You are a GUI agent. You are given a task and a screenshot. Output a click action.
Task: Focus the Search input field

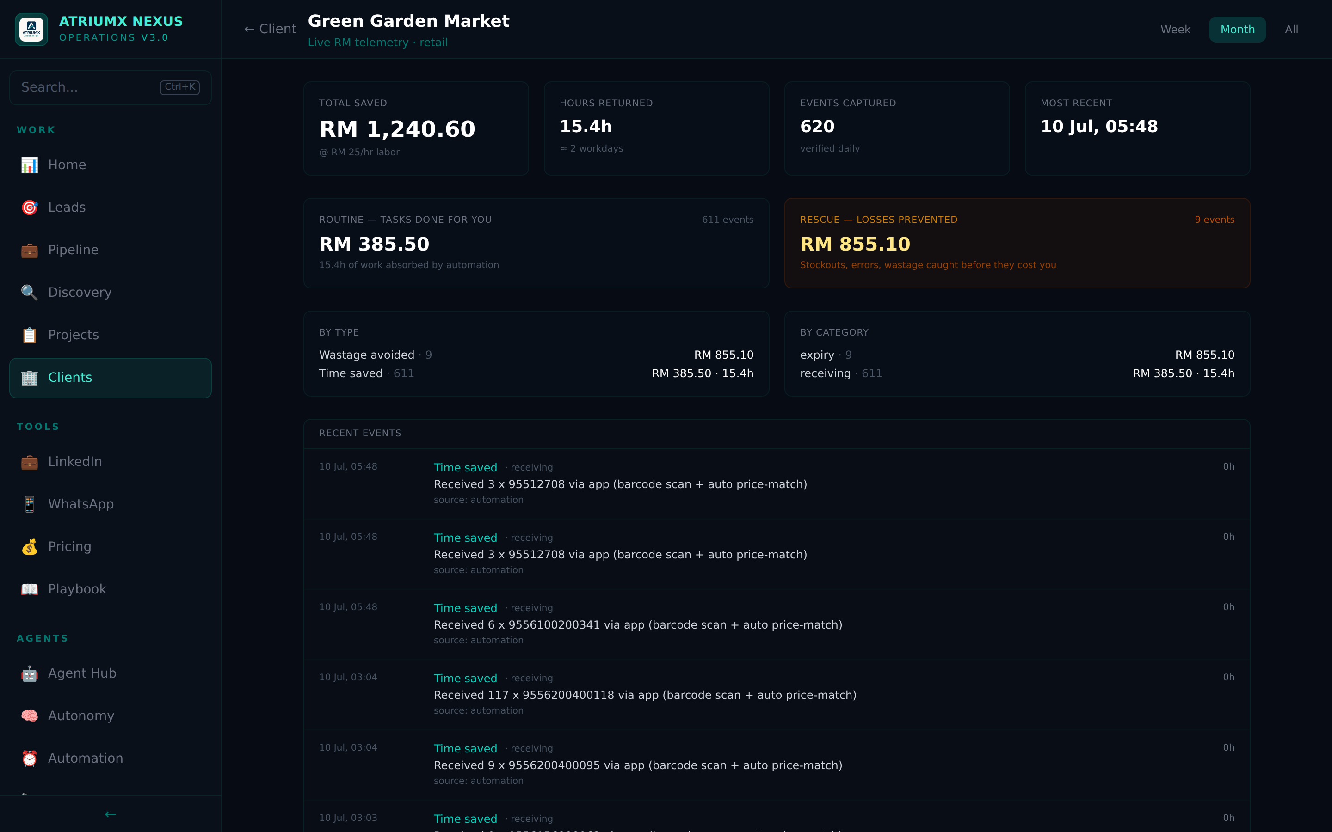[x=111, y=87]
